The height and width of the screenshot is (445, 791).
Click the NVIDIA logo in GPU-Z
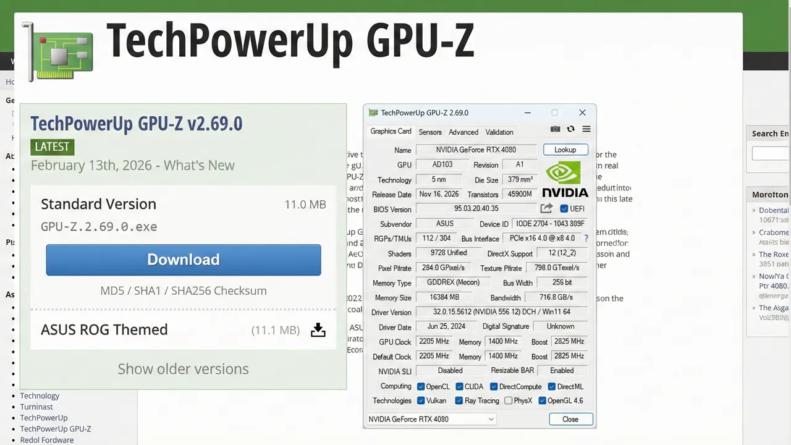[564, 179]
